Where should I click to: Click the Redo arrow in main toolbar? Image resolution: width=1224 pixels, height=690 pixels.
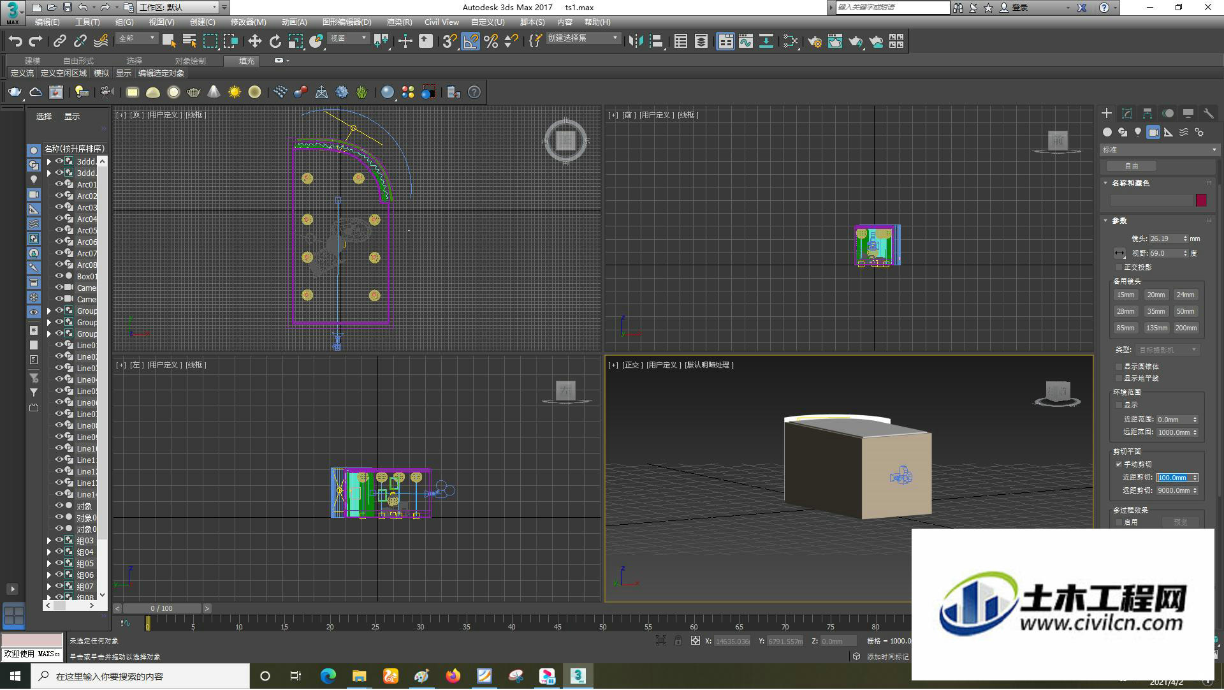pyautogui.click(x=36, y=41)
